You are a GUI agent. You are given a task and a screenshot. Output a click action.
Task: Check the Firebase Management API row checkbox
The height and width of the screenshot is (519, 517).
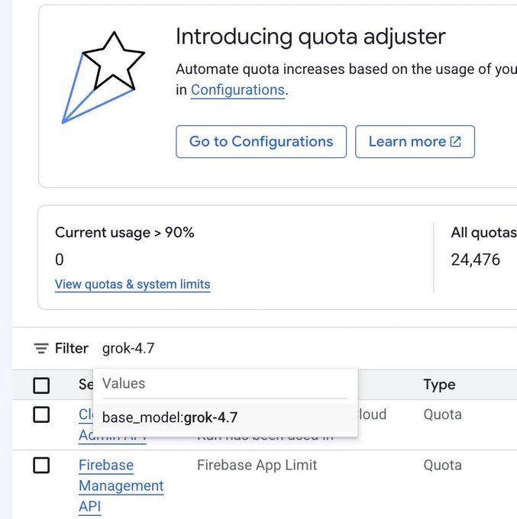pyautogui.click(x=41, y=466)
